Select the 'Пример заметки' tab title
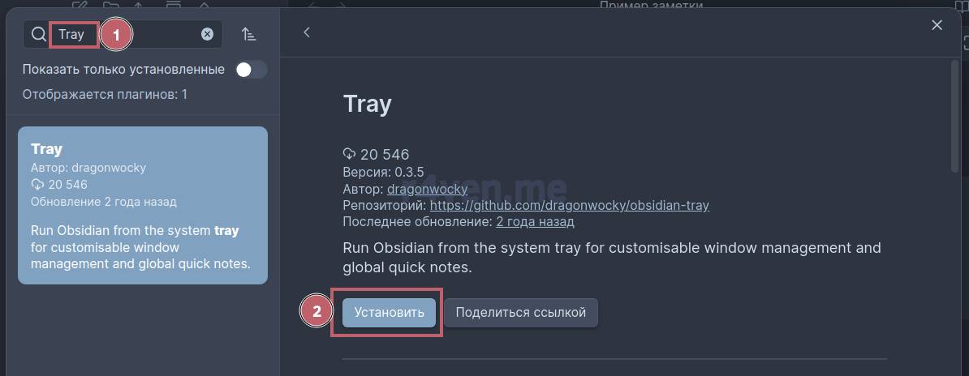The image size is (969, 376). 651,6
